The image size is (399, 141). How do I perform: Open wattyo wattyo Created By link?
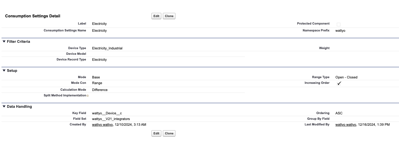pyautogui.click(x=102, y=125)
